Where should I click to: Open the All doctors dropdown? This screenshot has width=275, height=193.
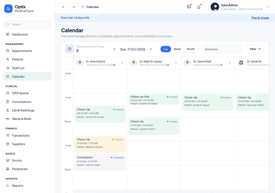(x=222, y=49)
